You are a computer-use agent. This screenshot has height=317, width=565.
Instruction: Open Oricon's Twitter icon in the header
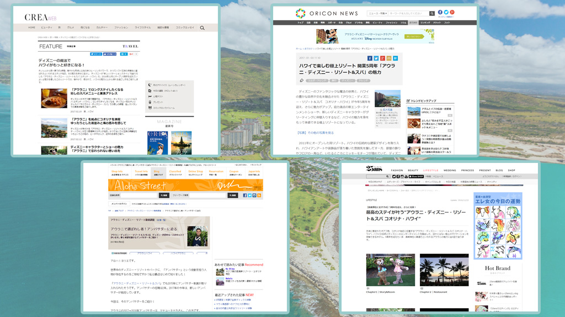coord(446,12)
